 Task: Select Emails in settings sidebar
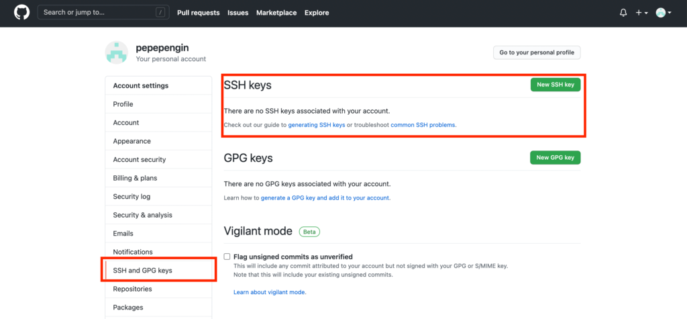click(158, 233)
